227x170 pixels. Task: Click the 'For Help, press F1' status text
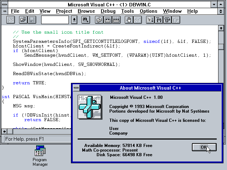[24, 139]
